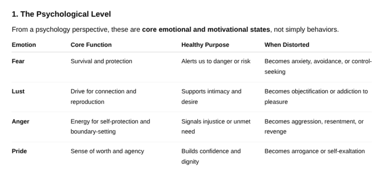Click the "Healthy Purpose" column header
Viewport: 379px width, 171px height.
[205, 45]
